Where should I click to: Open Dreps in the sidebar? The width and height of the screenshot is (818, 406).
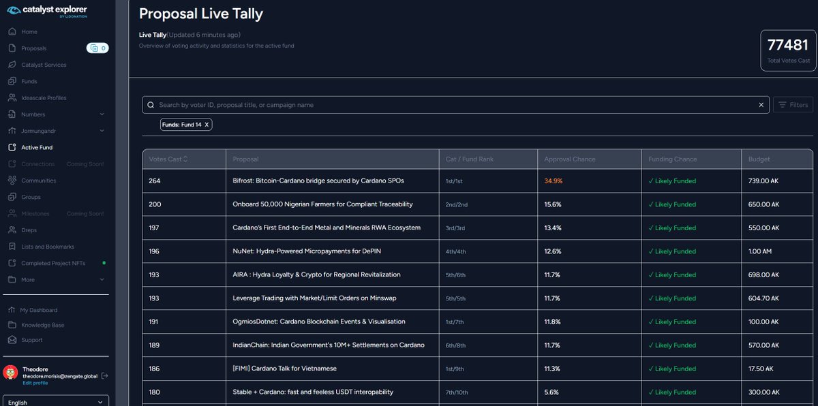[29, 230]
